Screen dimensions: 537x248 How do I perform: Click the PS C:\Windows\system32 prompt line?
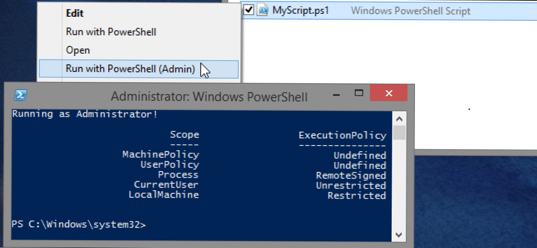(79, 224)
